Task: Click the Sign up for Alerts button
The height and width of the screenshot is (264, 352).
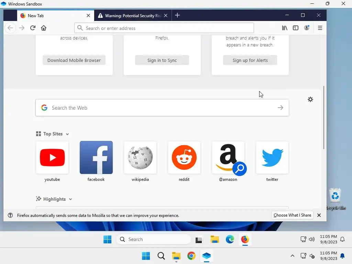Action: click(250, 60)
